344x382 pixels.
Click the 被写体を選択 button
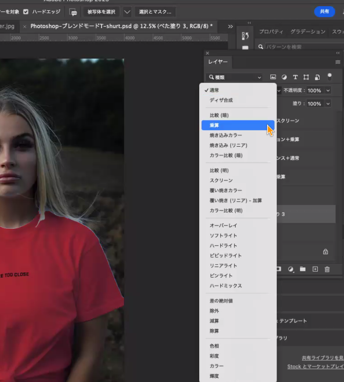pyautogui.click(x=101, y=12)
